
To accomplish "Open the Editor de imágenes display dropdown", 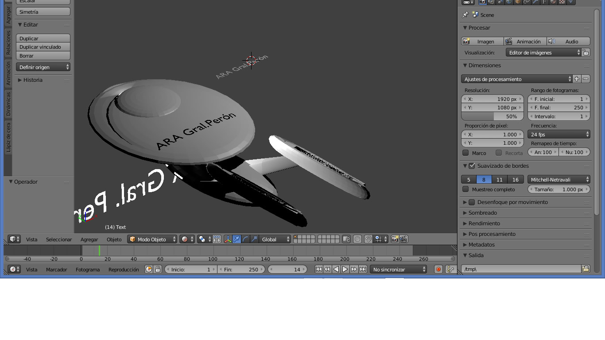I will point(543,52).
